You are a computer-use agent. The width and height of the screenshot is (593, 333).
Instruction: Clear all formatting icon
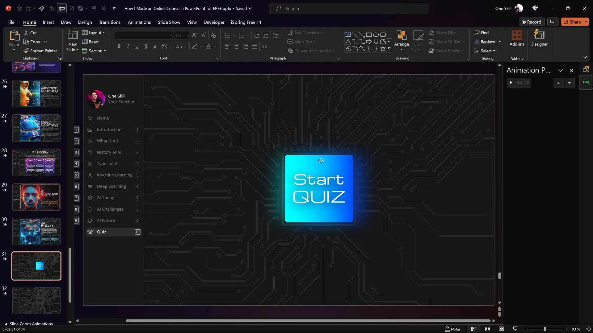(213, 35)
